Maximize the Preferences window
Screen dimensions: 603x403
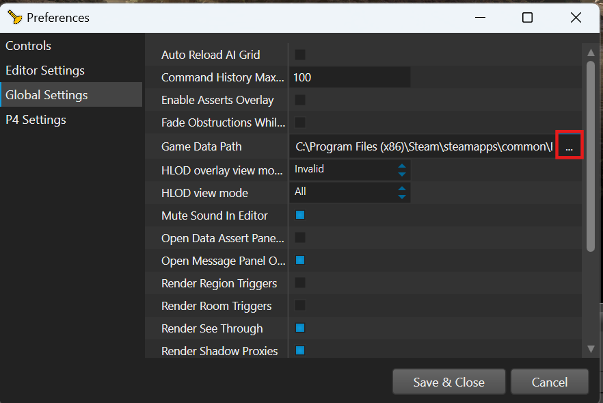point(527,18)
